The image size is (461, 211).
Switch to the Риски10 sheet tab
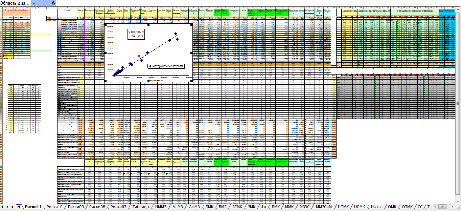[54, 207]
